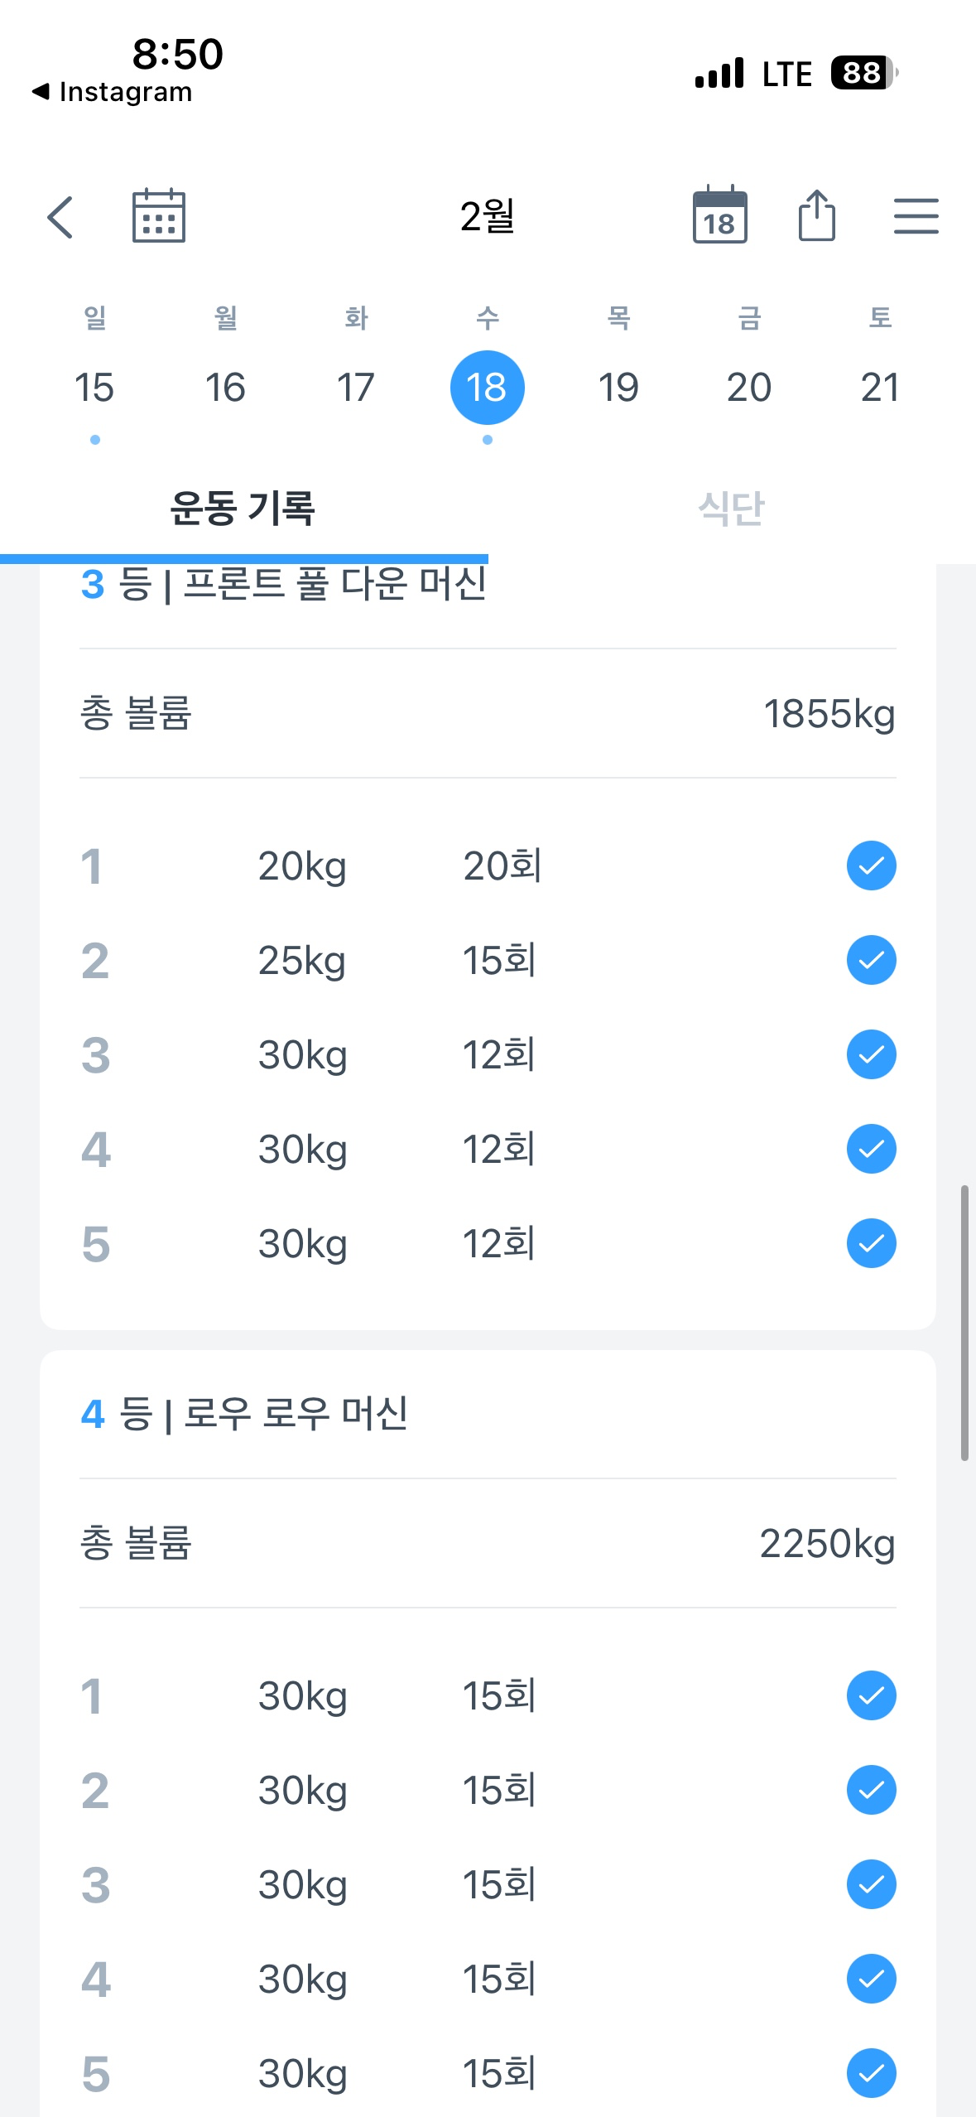Uncheck set 1 of front pull down (20kg)

click(871, 866)
